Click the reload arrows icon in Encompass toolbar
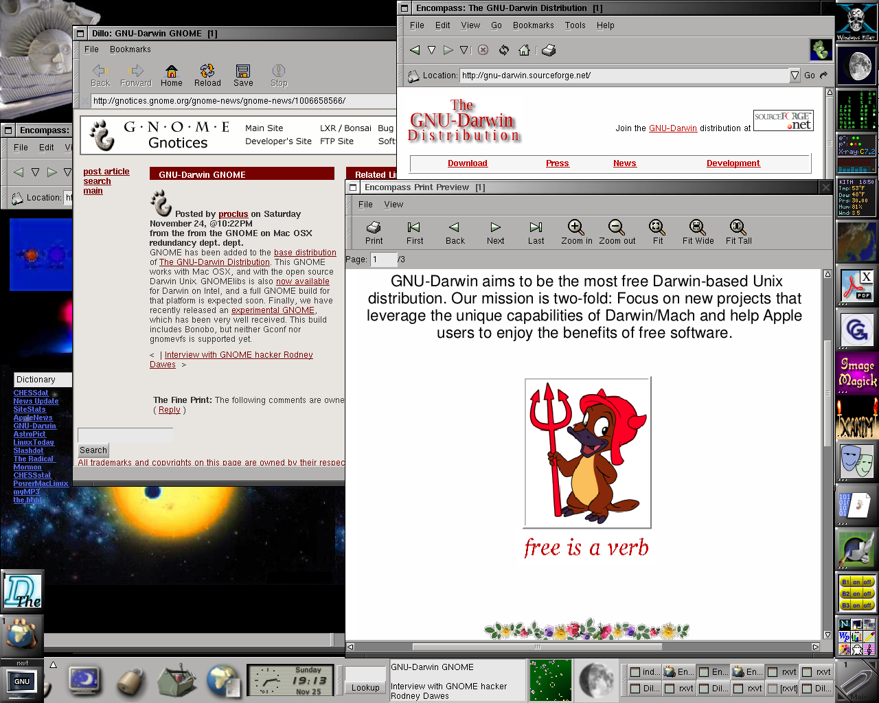879x703 pixels. (x=504, y=50)
